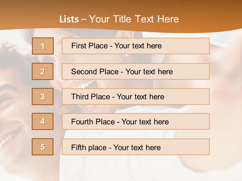Click the text 'Second Place'
Screen dimensions: 242x181
pyautogui.click(x=95, y=72)
